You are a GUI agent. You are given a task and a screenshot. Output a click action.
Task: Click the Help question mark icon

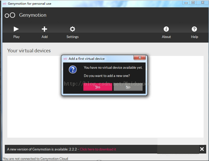click(x=194, y=29)
